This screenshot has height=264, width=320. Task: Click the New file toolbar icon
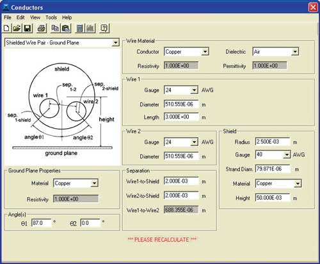click(6, 28)
